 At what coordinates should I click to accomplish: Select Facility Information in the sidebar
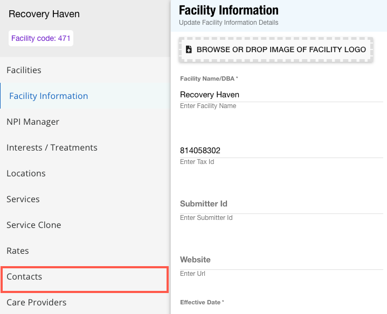click(49, 96)
